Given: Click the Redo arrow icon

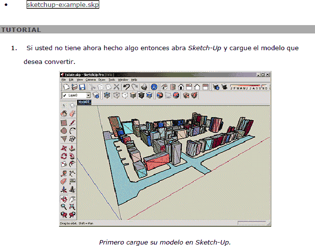Looking at the screenshot, I should click(135, 87).
